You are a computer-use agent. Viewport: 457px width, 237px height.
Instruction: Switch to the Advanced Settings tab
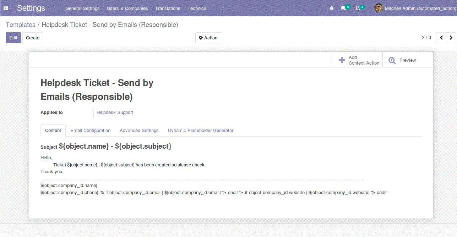tap(139, 131)
